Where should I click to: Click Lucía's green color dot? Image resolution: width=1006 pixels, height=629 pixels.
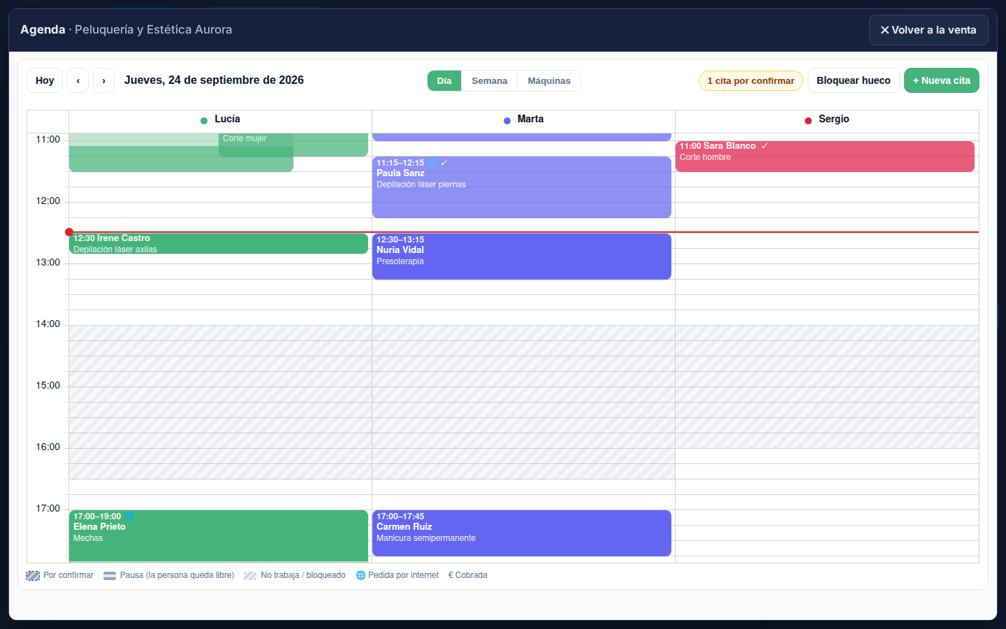[204, 121]
